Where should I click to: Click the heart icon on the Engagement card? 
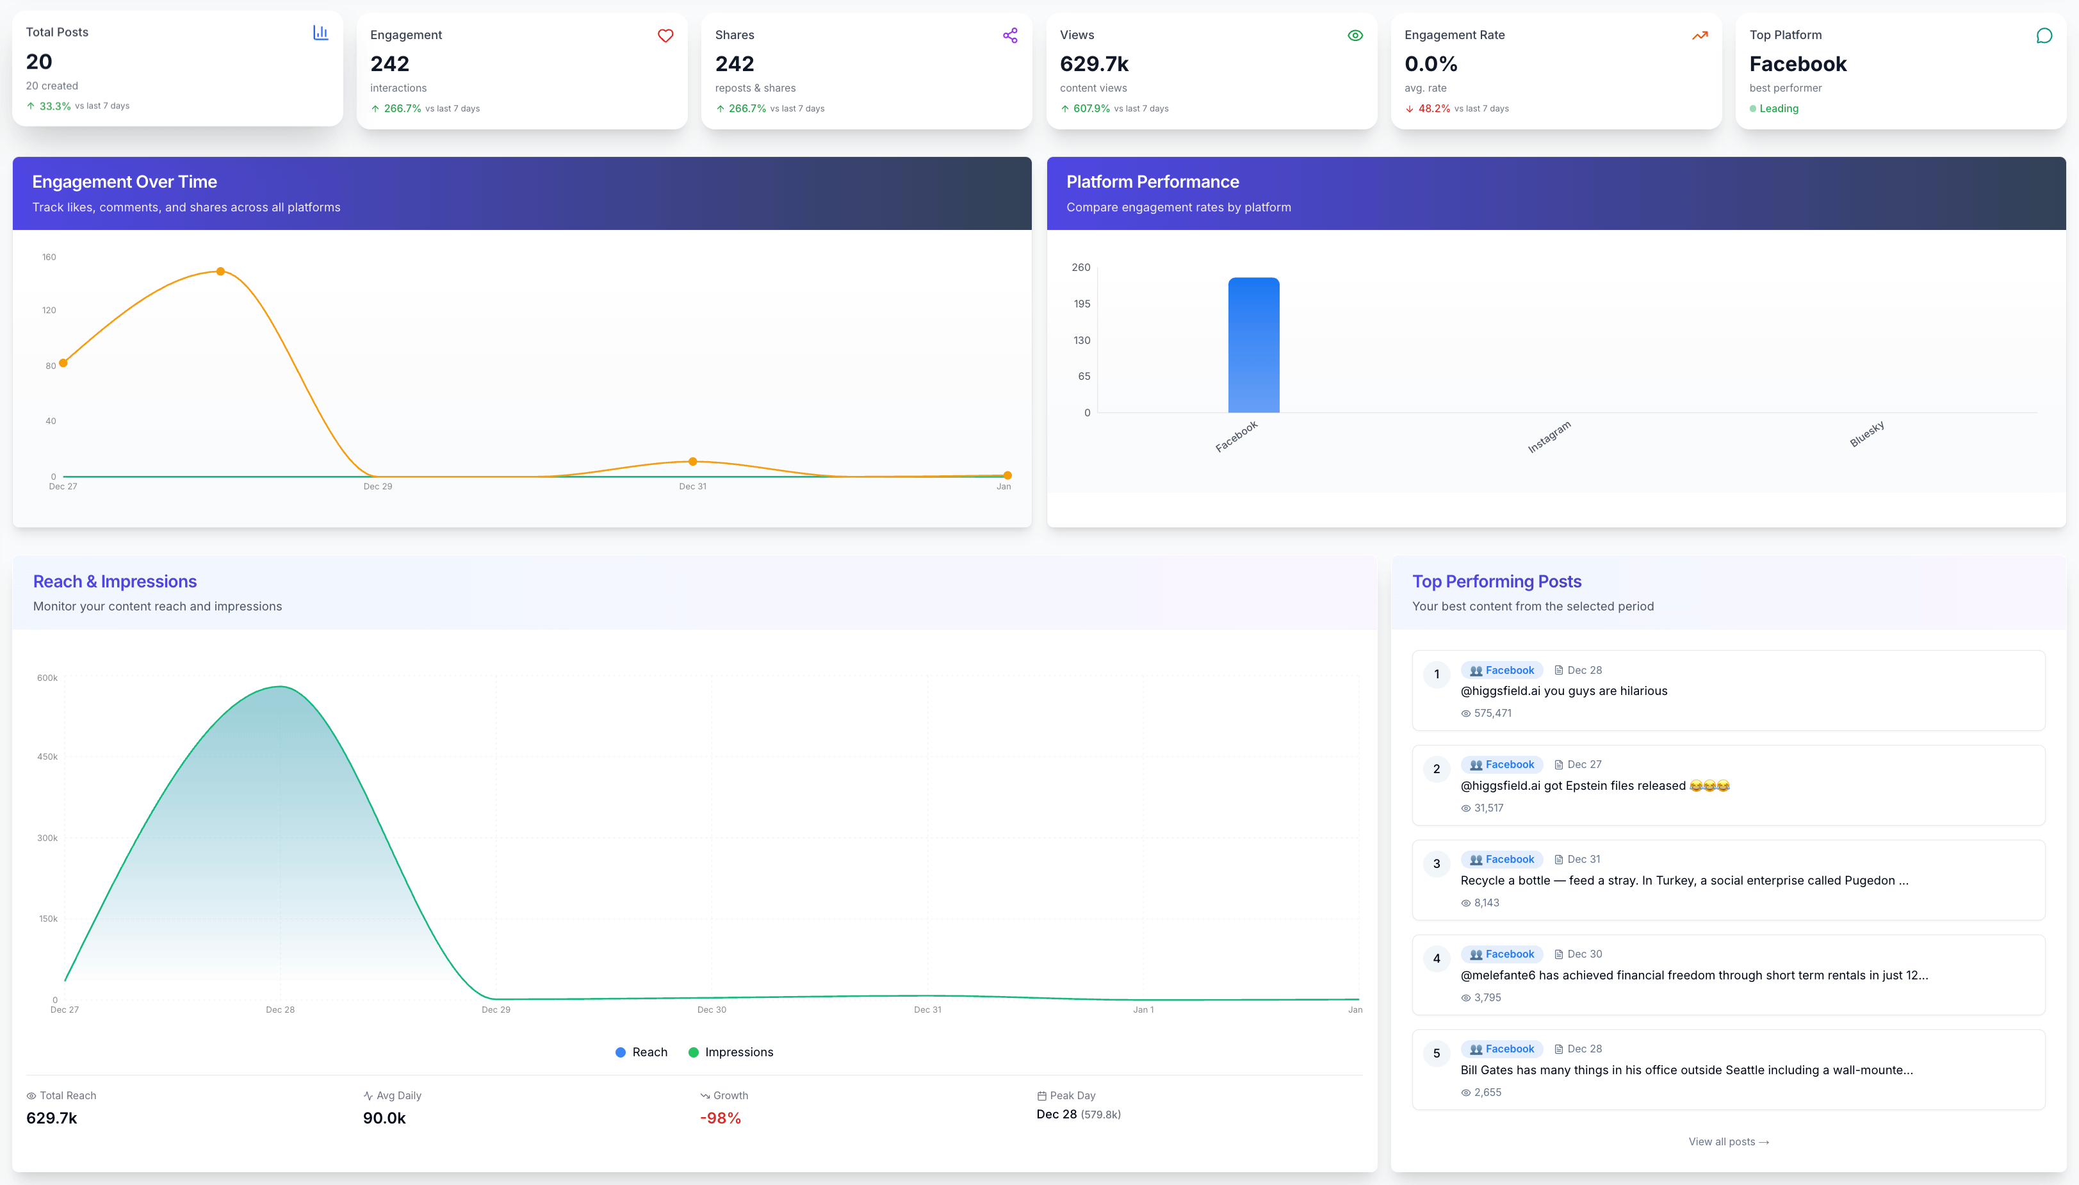(665, 36)
